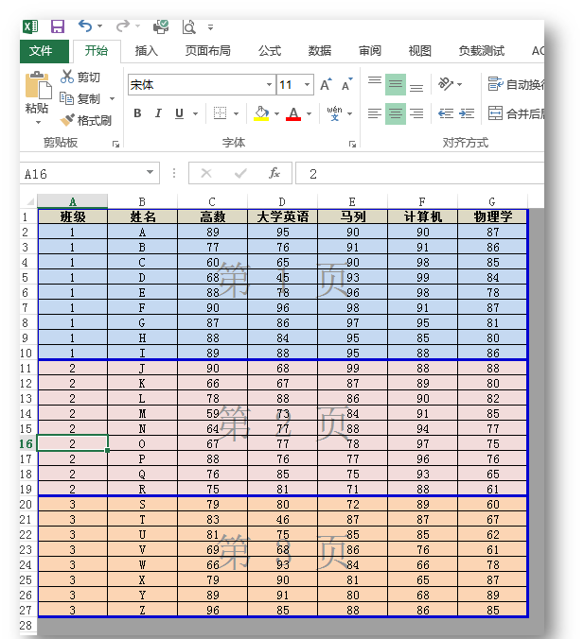Image resolution: width=584 pixels, height=639 pixels.
Task: Switch to the 公式 Formulas tab
Action: pyautogui.click(x=270, y=51)
